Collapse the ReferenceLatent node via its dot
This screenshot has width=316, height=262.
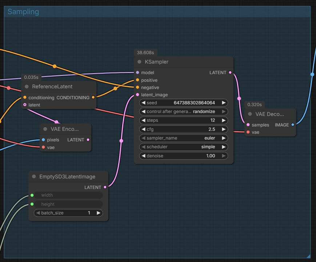pos(27,86)
